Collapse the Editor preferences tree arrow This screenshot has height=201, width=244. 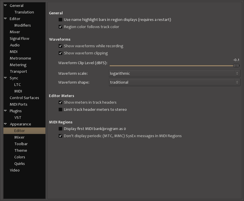pos(5,19)
